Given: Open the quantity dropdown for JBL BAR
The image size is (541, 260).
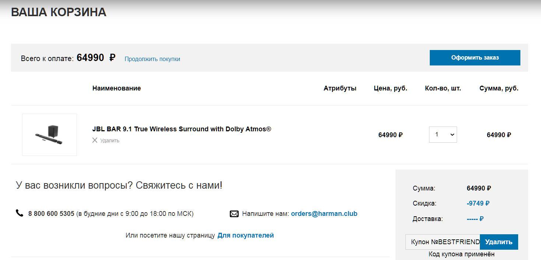Looking at the screenshot, I should 443,135.
